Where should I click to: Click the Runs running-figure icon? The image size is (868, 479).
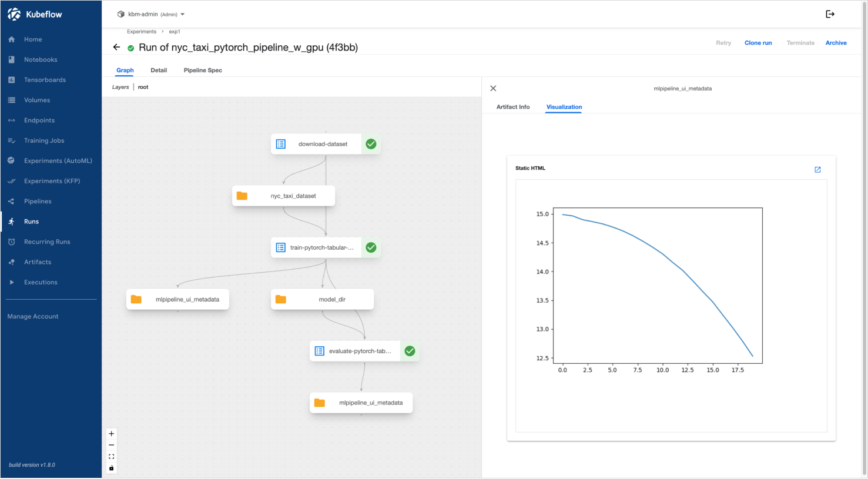11,222
